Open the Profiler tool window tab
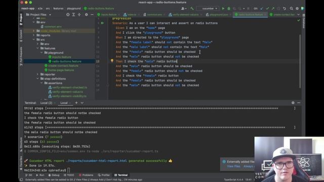 click(x=104, y=175)
